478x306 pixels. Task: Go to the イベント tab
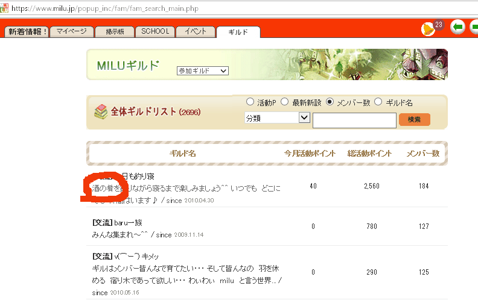[x=196, y=32]
